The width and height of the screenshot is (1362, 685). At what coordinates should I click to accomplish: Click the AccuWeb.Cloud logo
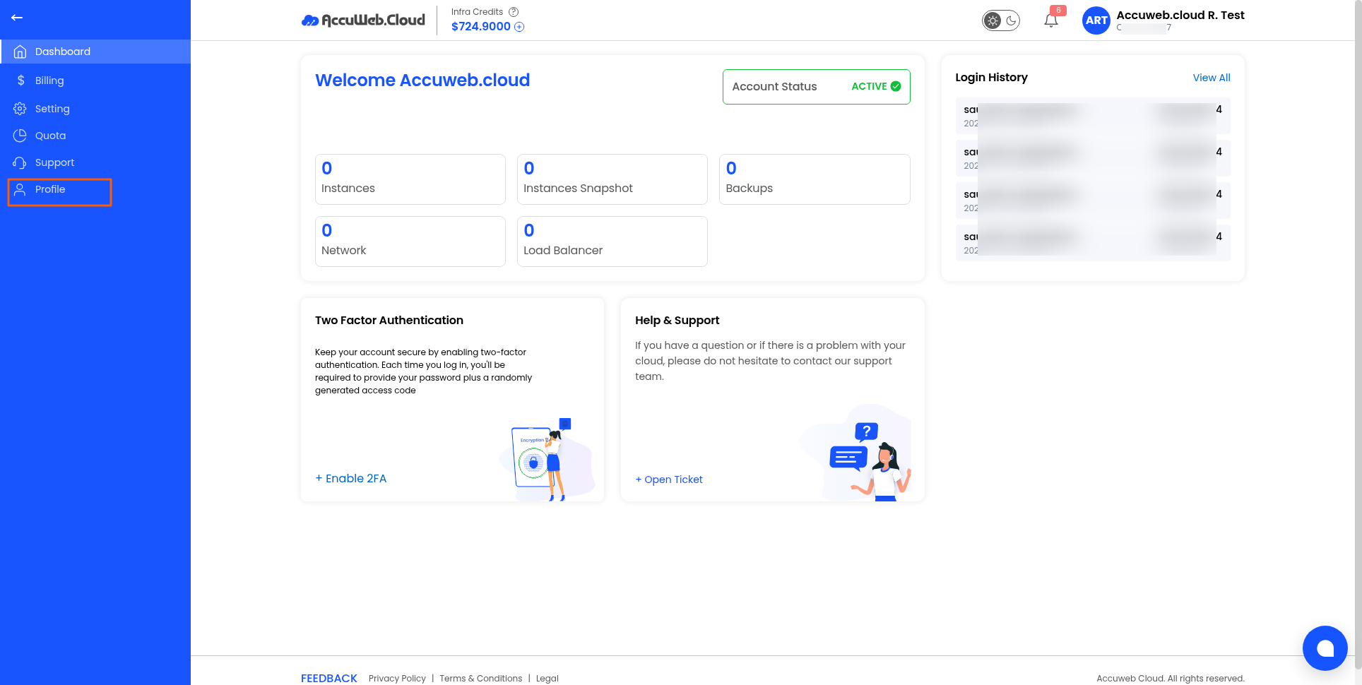[363, 20]
